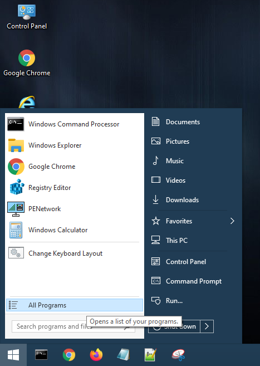Open the Pictures link
The image size is (260, 366).
click(178, 141)
